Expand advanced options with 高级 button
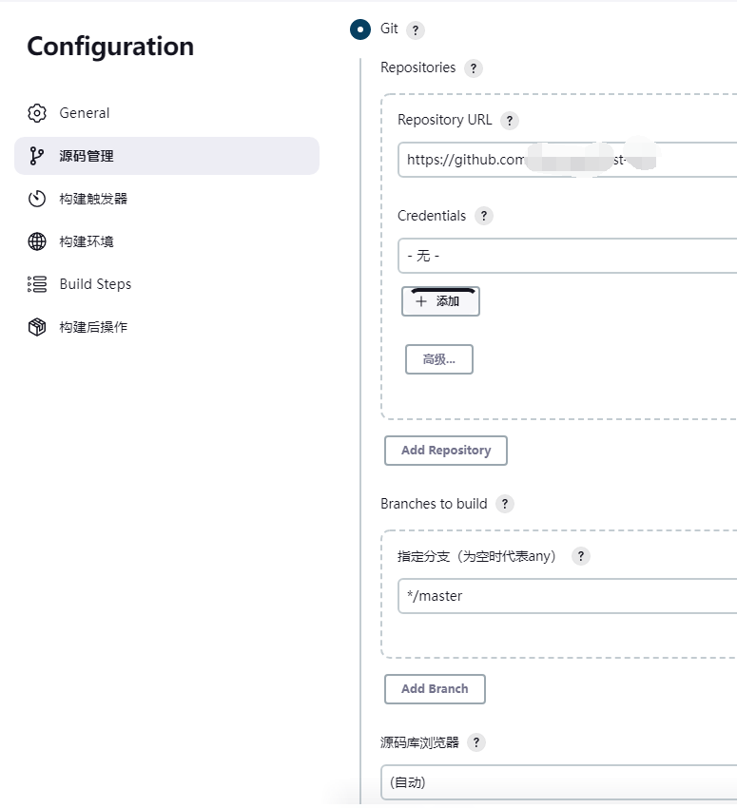Viewport: 737px width, 808px height. pos(439,359)
